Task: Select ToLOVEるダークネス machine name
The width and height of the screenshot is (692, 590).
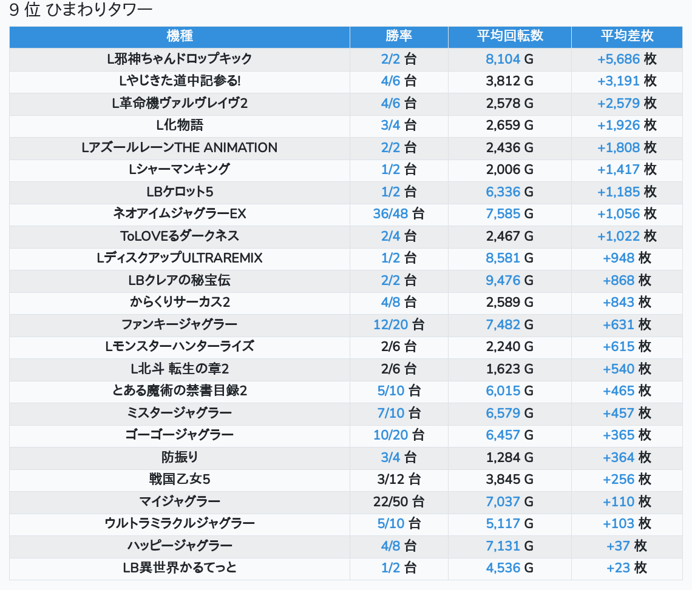Action: pyautogui.click(x=180, y=236)
